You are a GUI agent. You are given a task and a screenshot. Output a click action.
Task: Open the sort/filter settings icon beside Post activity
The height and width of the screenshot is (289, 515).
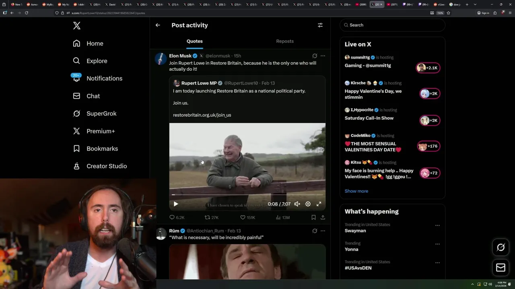click(x=320, y=25)
